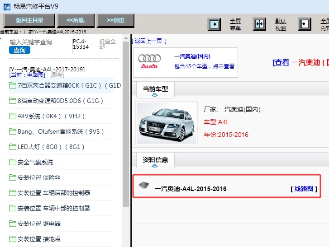Open the 7挡双离合器变速箱0CK folder
Image resolution: width=329 pixels, height=247 pixels.
coord(61,85)
